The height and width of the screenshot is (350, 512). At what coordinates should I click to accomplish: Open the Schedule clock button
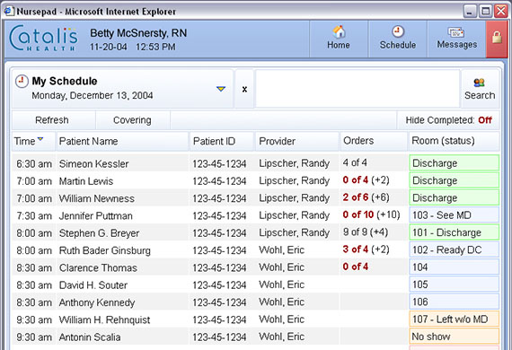click(x=398, y=39)
